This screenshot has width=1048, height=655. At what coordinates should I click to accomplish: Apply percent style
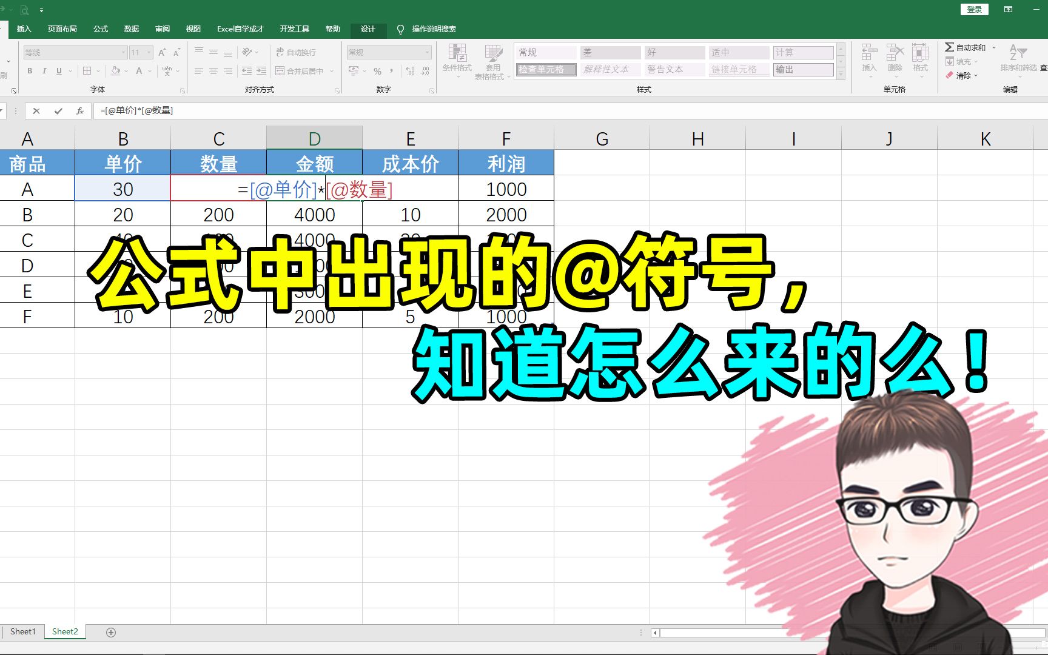(378, 71)
